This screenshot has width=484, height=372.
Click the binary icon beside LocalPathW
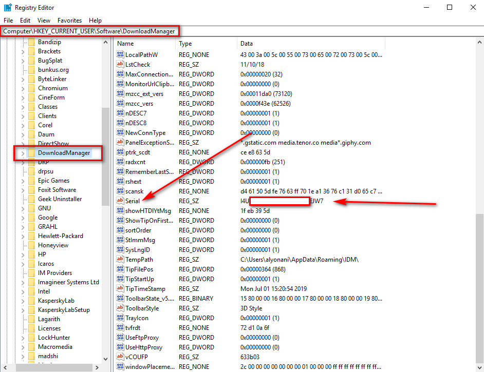point(120,54)
